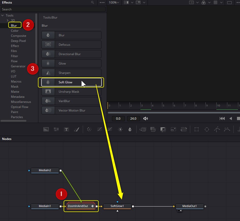The width and height of the screenshot is (240, 221).
Task: Add Resize node from toolbar
Action: pyautogui.click(x=173, y=130)
